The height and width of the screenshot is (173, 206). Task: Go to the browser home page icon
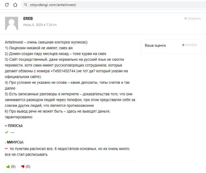15,5
